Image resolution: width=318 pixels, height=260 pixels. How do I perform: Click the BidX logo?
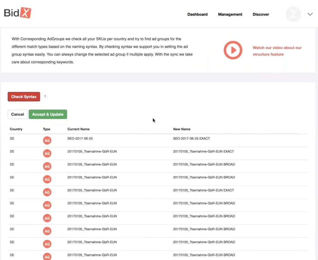coord(17,13)
